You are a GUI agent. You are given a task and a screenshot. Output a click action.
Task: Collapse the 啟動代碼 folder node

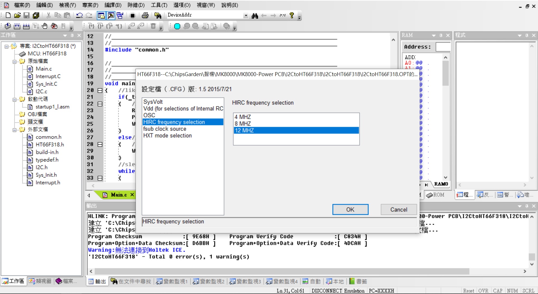(14, 99)
